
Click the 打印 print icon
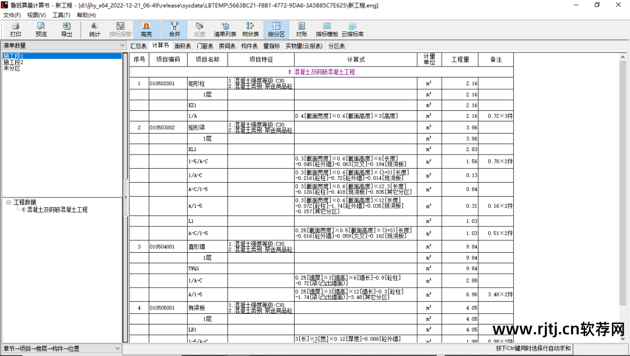click(16, 29)
